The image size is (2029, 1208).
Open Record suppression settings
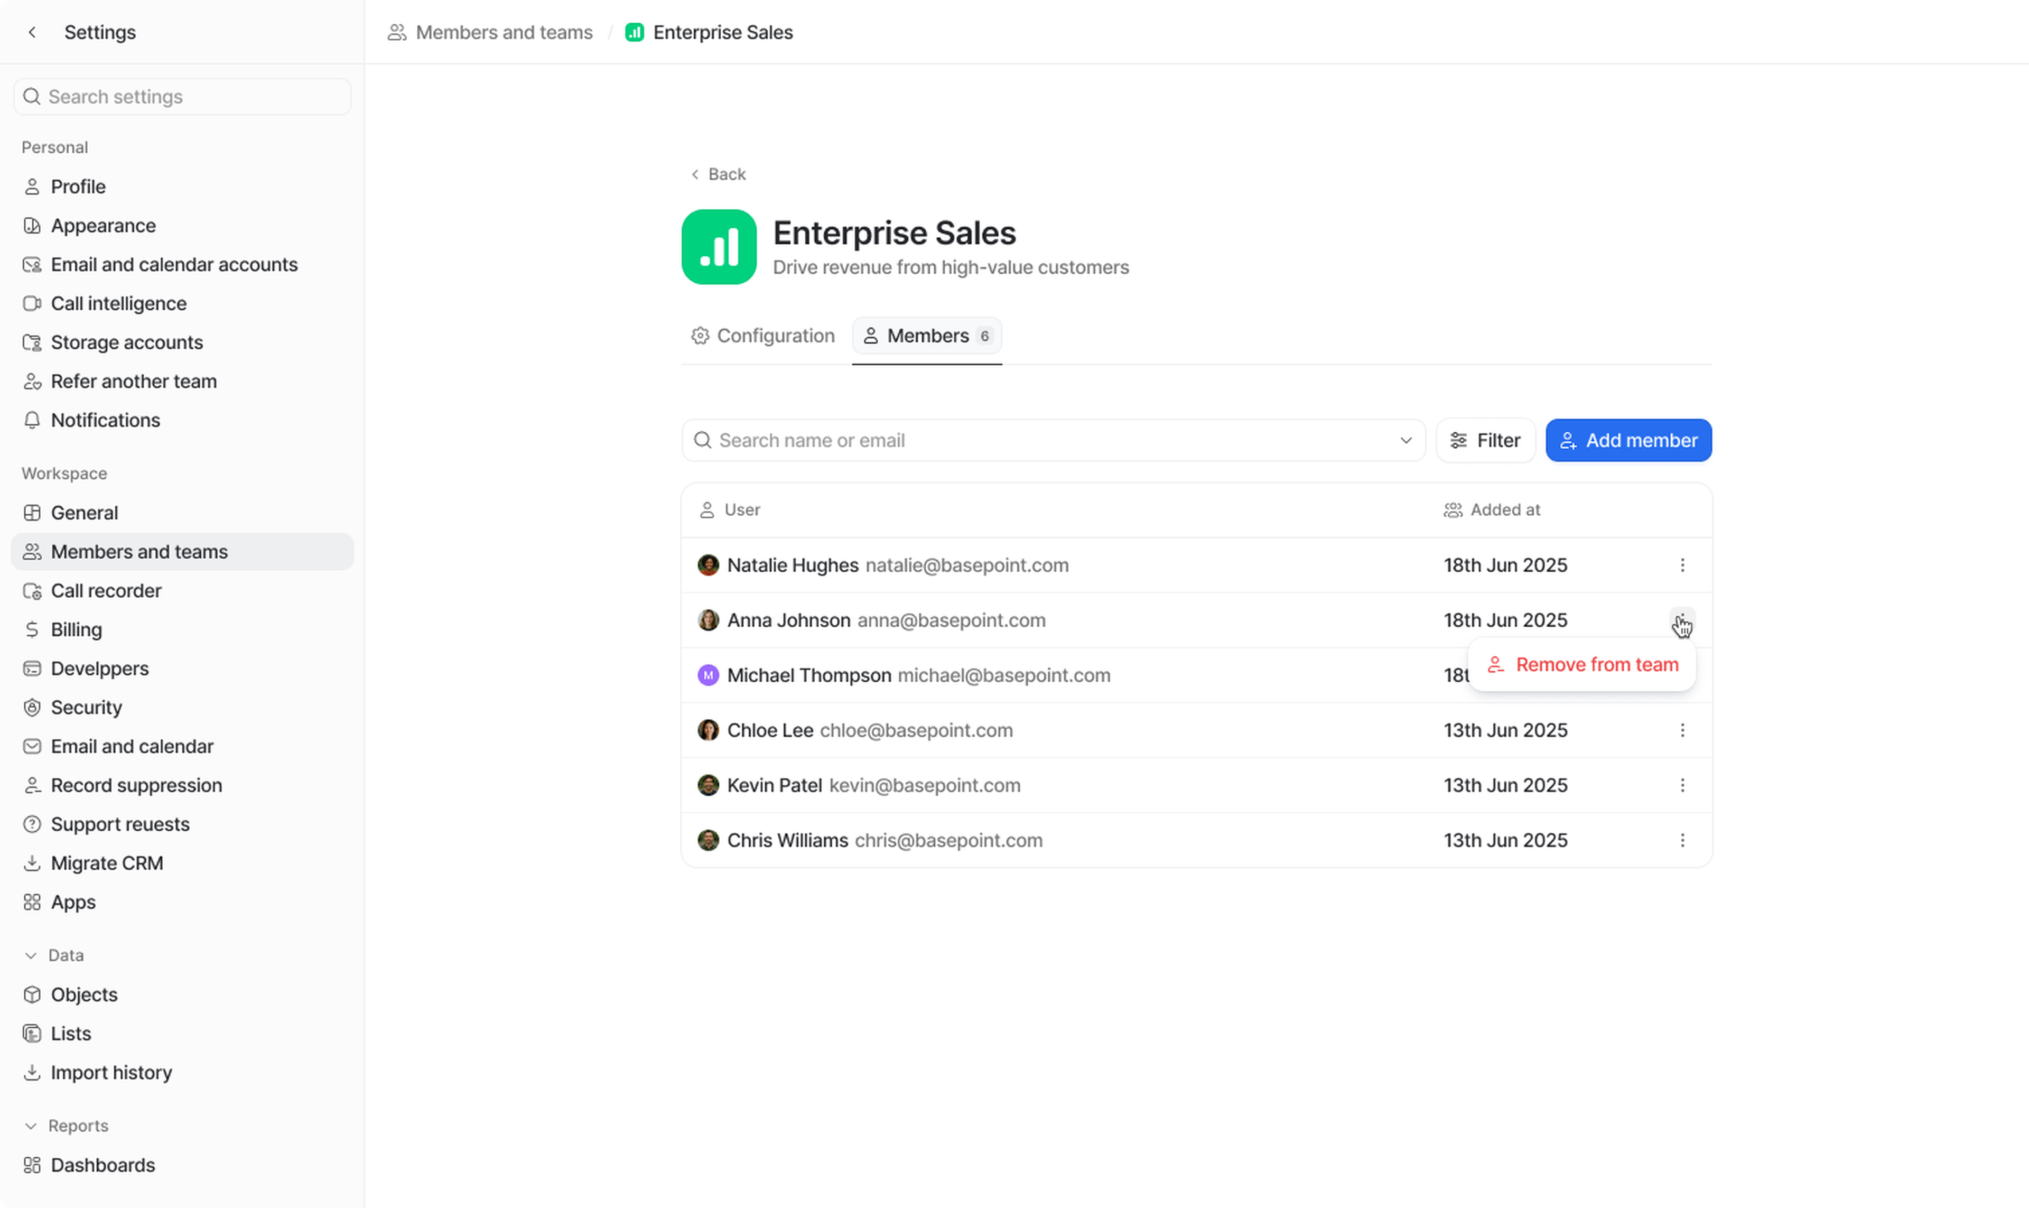136,785
